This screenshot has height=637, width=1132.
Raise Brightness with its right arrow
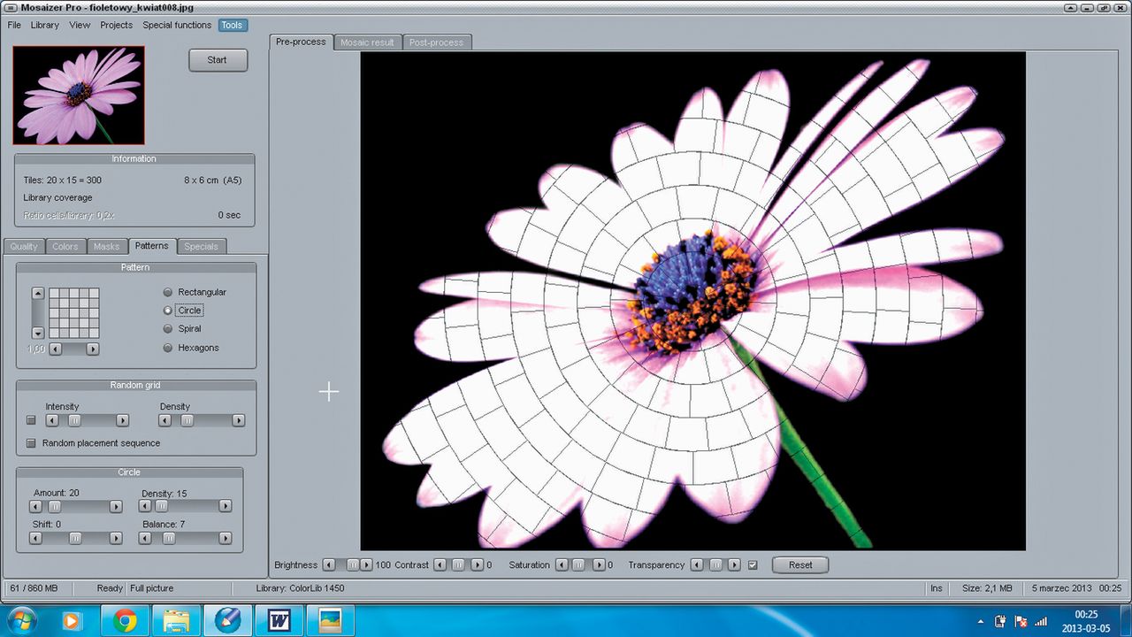point(367,564)
